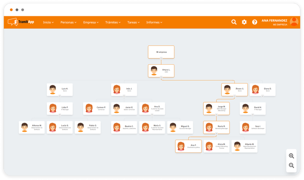Screen dimensions: 304x180
Task: Select Alberto M. card
Action: [x=245, y=147]
